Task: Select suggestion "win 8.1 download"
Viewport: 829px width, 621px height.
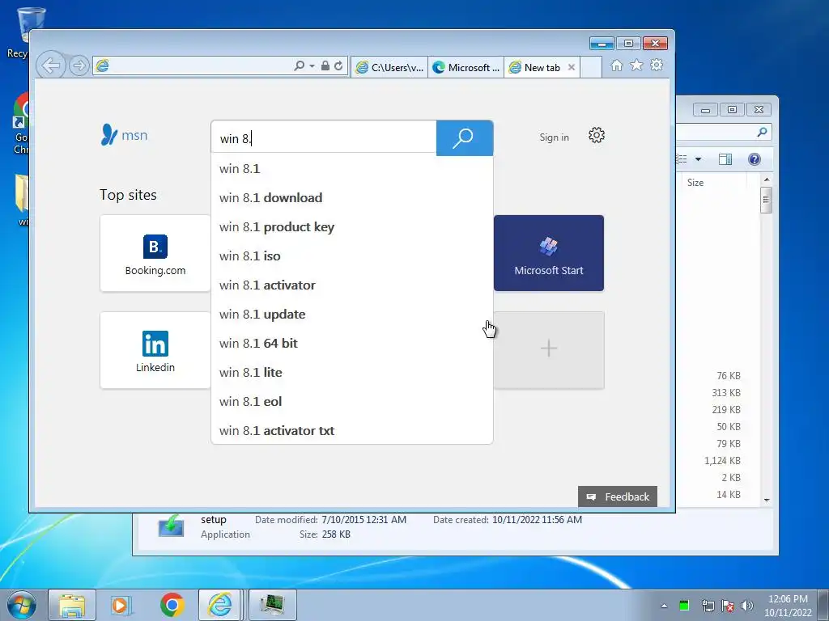Action: coord(351,197)
